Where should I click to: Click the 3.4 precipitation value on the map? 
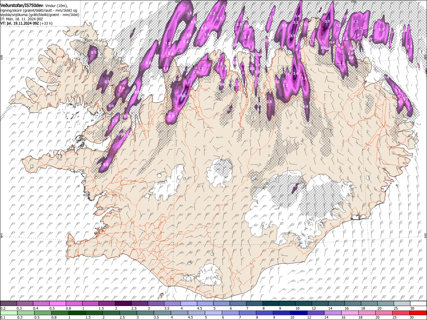coord(298,16)
